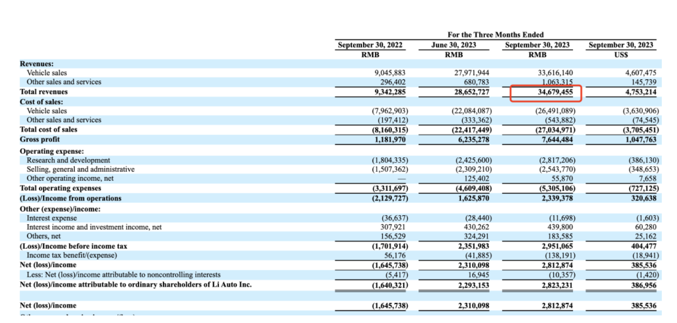Click the "Cost of sales:" section label

point(41,102)
